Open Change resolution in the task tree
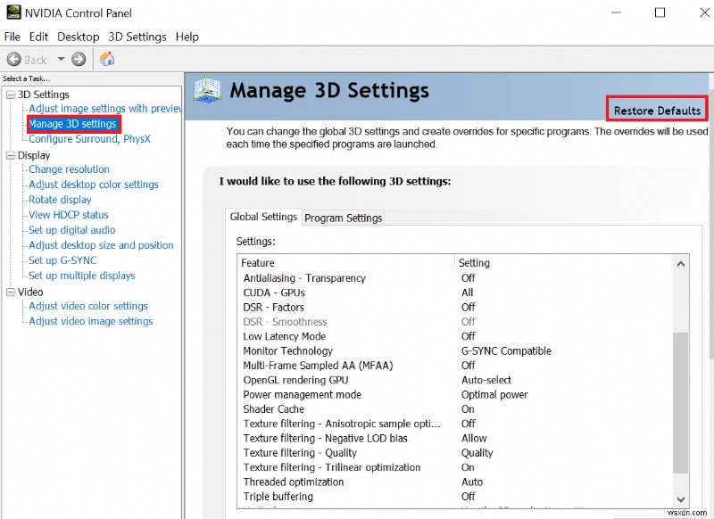Image resolution: width=714 pixels, height=519 pixels. (x=69, y=169)
